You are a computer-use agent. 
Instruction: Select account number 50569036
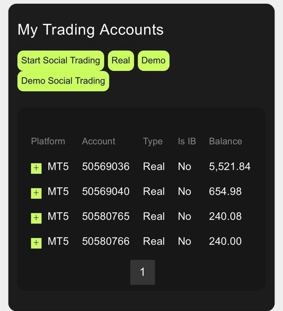(106, 166)
